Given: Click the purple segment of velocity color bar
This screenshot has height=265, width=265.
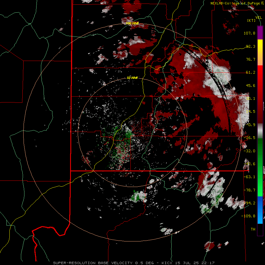Looking at the screenshot, I should point(260,33).
